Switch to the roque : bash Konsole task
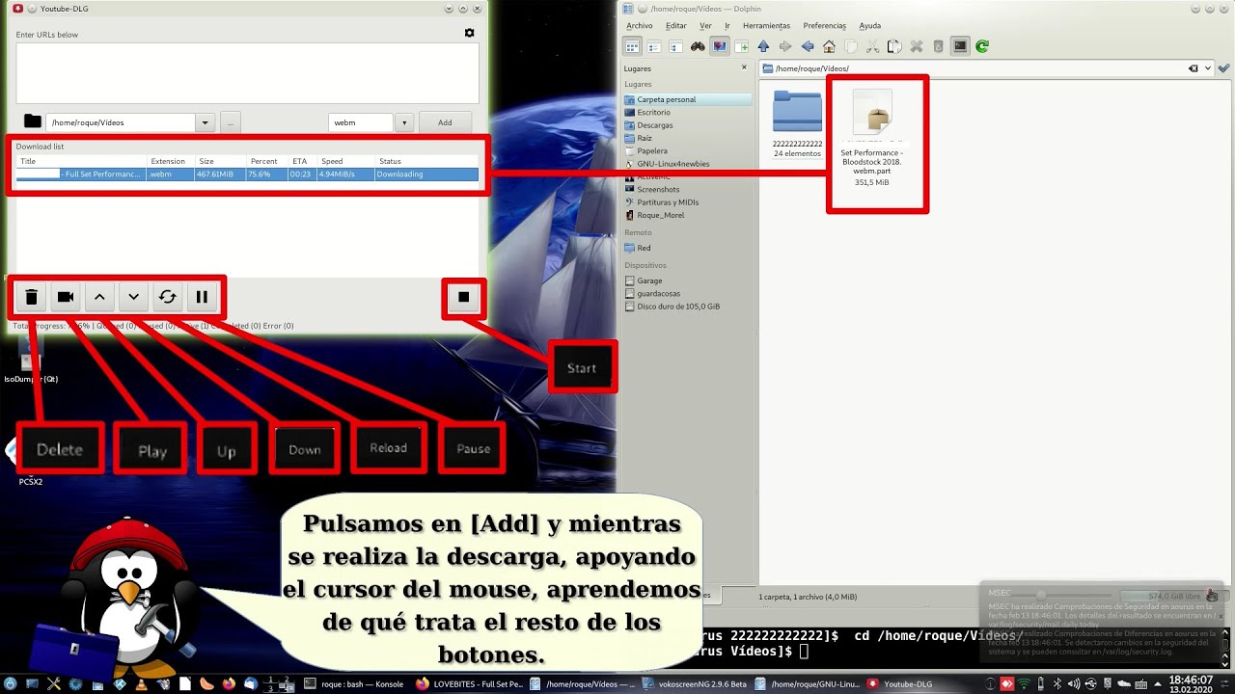Image resolution: width=1235 pixels, height=694 pixels. [x=353, y=684]
